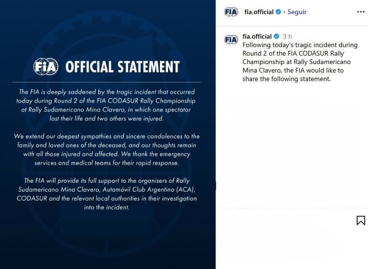
Task: Click the horizontal line under the statement heading
Action: tap(107, 82)
